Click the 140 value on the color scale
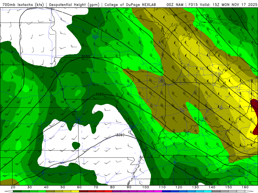258x193 pixels. (212, 187)
